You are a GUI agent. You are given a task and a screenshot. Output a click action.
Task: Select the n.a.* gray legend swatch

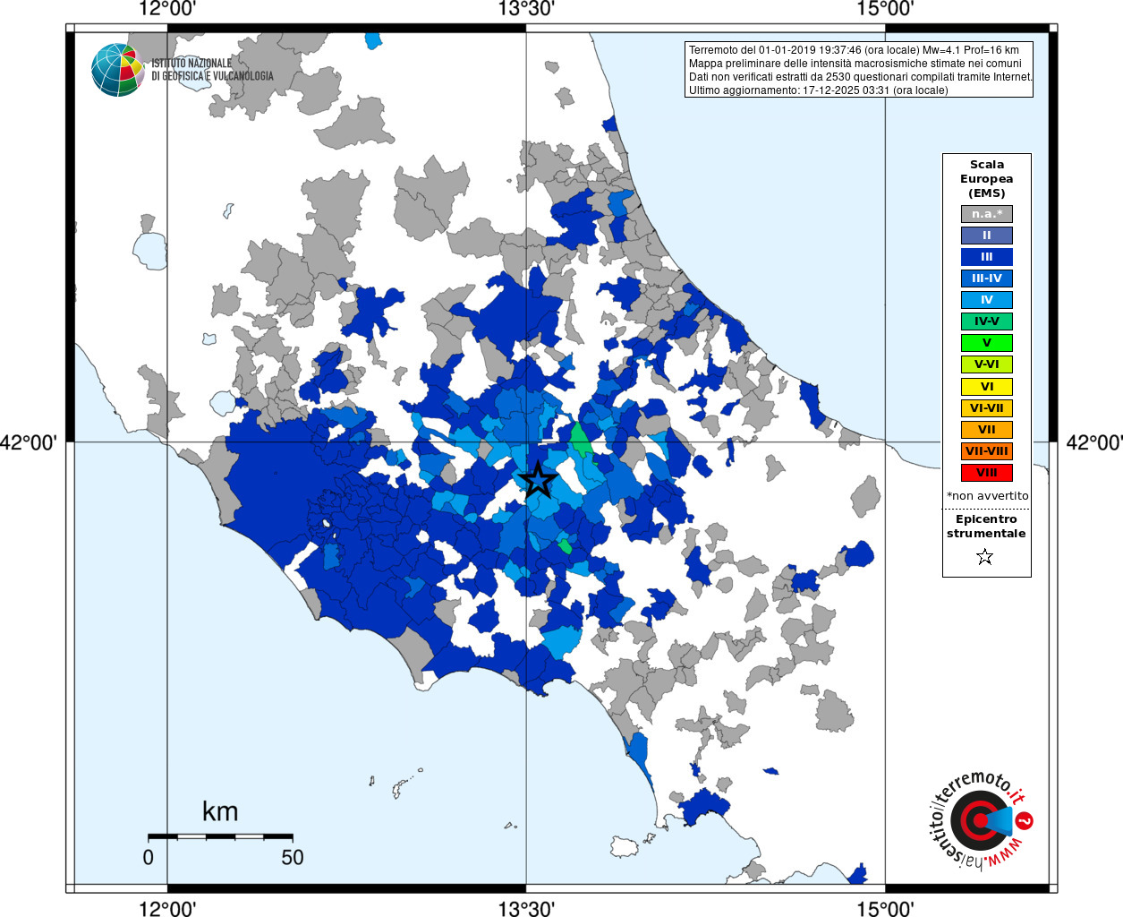pos(987,214)
